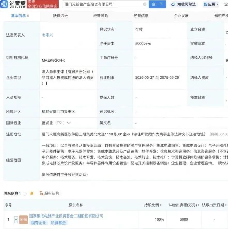Click the 股东名称 column header
Screen dimensions: 228x229
click(x=76, y=205)
